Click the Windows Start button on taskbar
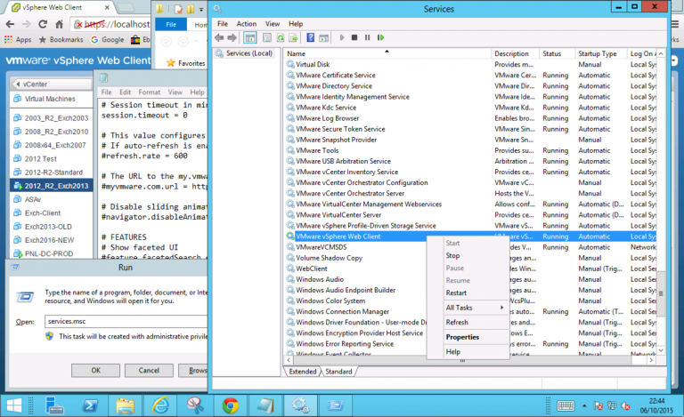Image resolution: width=684 pixels, height=417 pixels. pyautogui.click(x=14, y=405)
